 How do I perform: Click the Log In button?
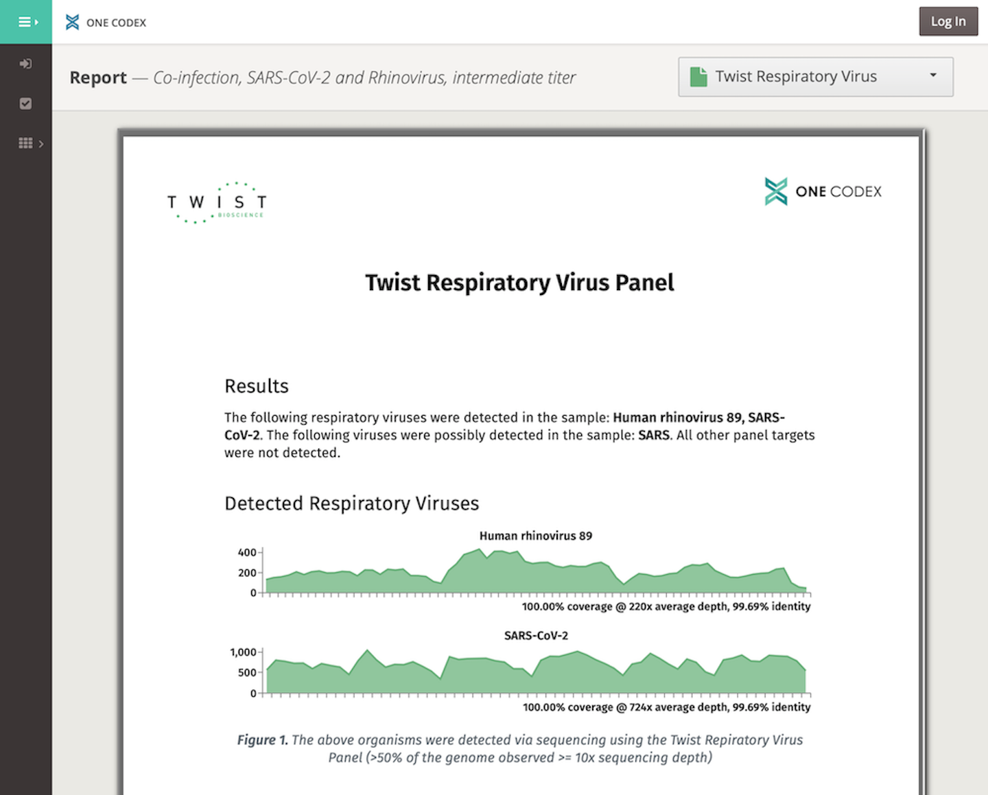pyautogui.click(x=948, y=21)
